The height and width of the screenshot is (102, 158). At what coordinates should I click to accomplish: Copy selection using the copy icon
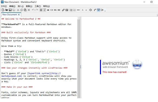pyautogui.click(x=21, y=10)
